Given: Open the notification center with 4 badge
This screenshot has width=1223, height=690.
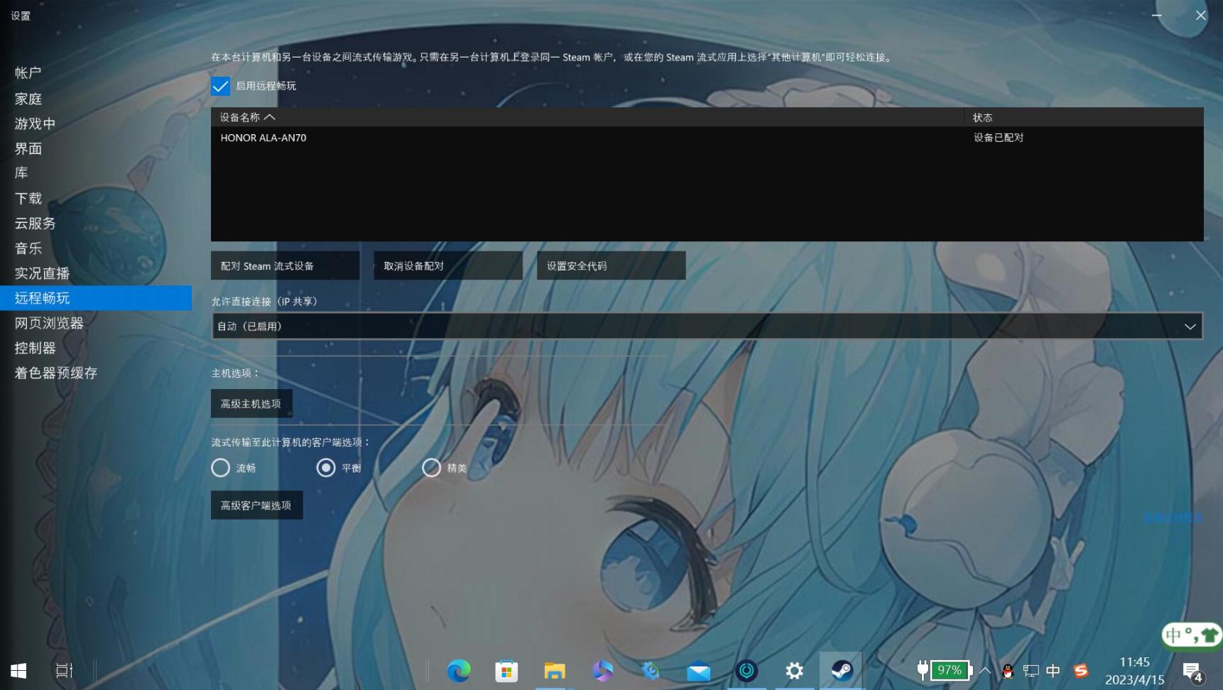Looking at the screenshot, I should tap(1192, 672).
